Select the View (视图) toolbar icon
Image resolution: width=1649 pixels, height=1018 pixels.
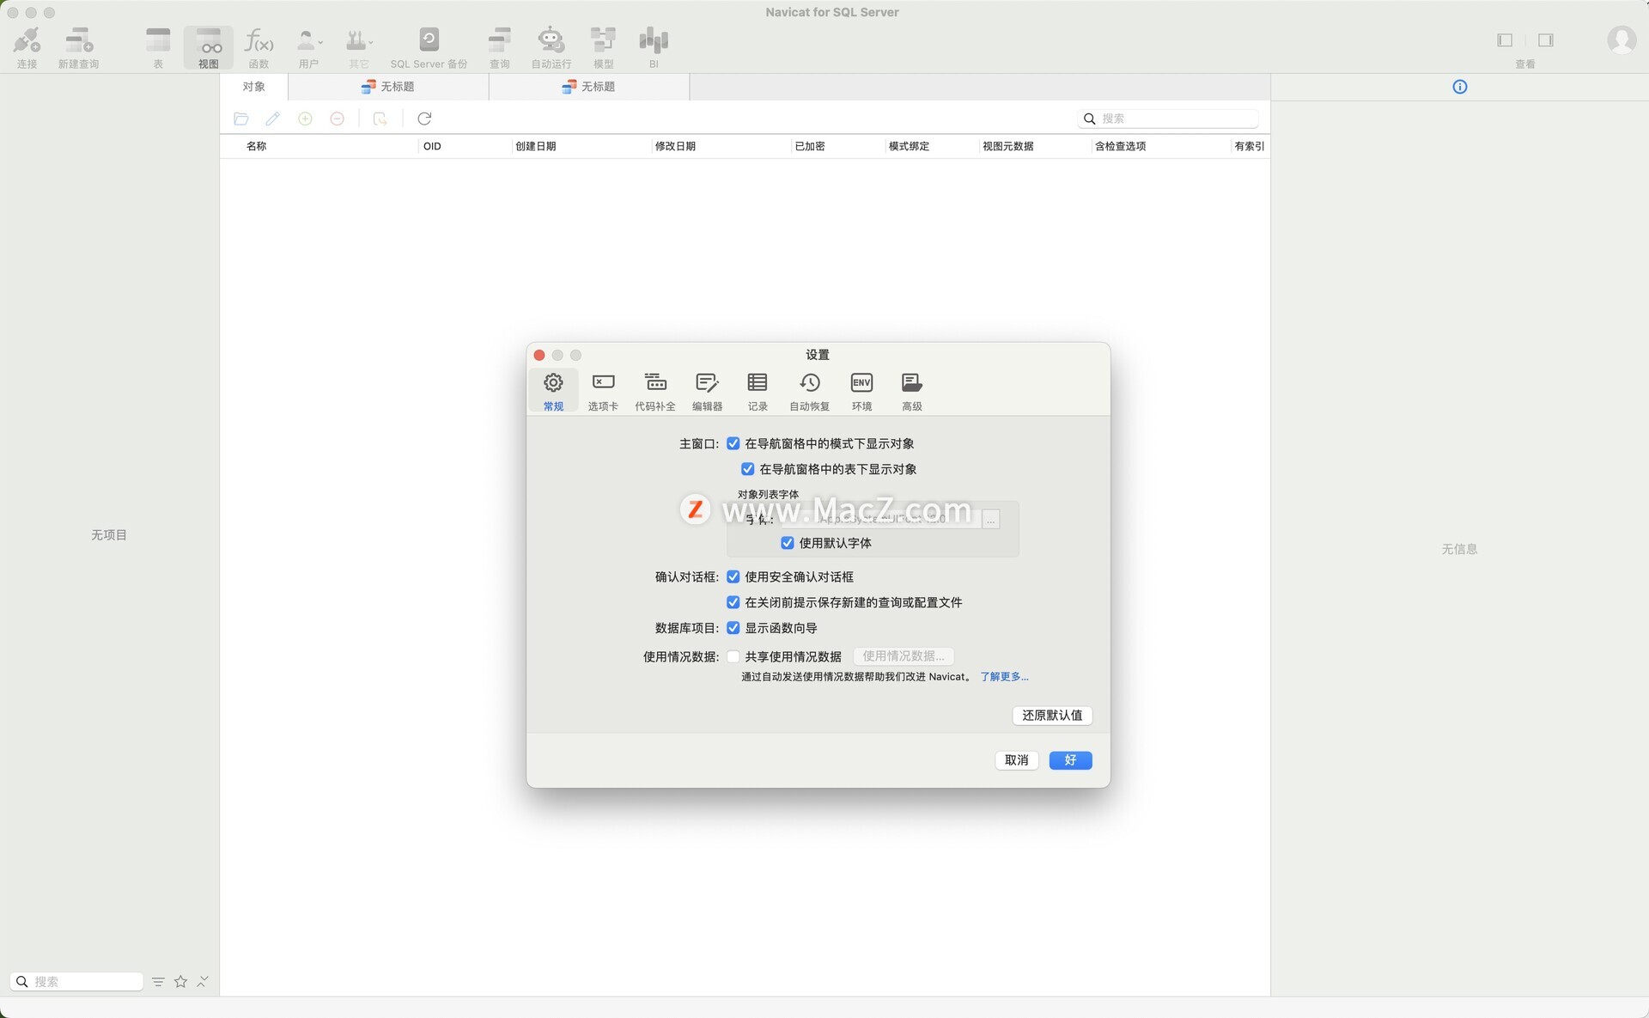coord(209,47)
